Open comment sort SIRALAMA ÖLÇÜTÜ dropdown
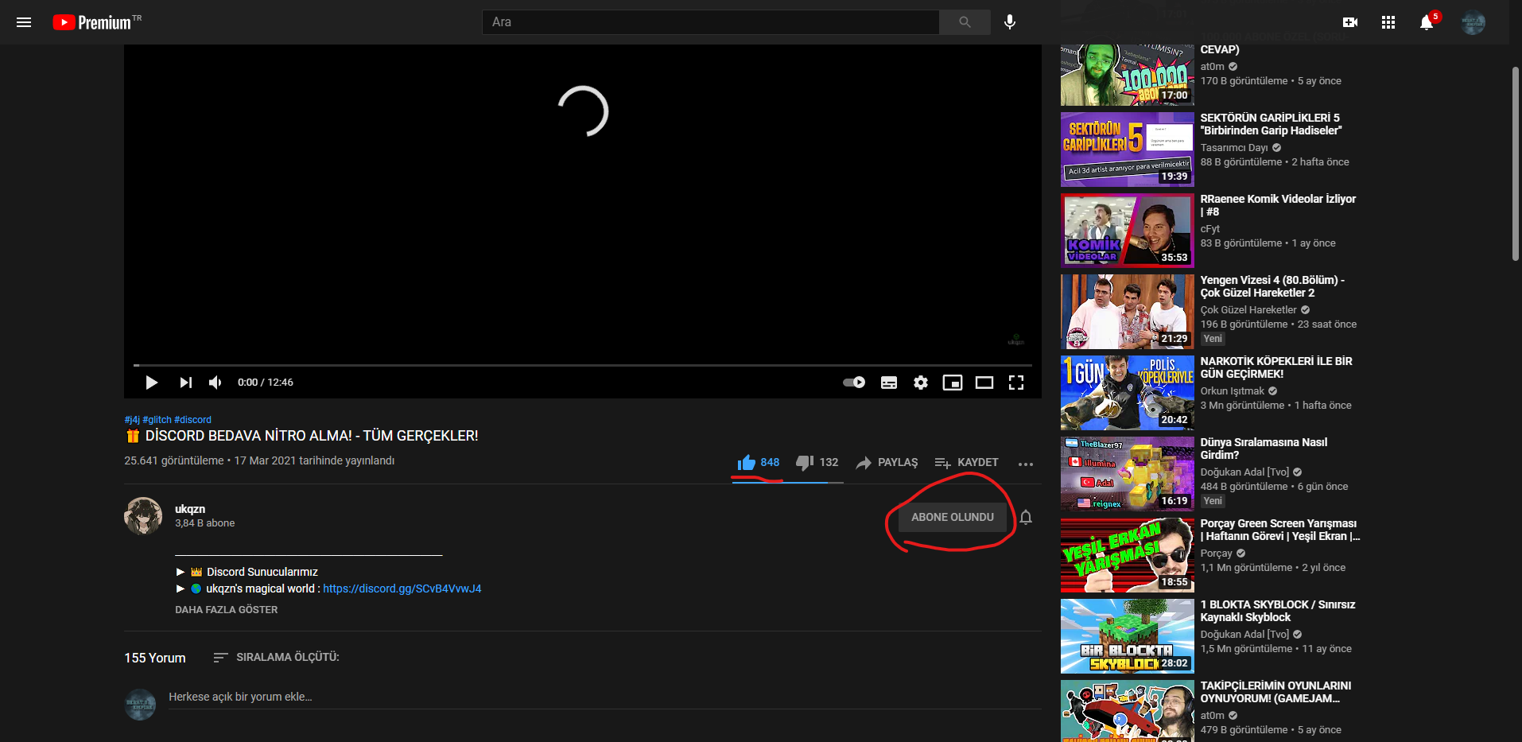 (x=276, y=658)
